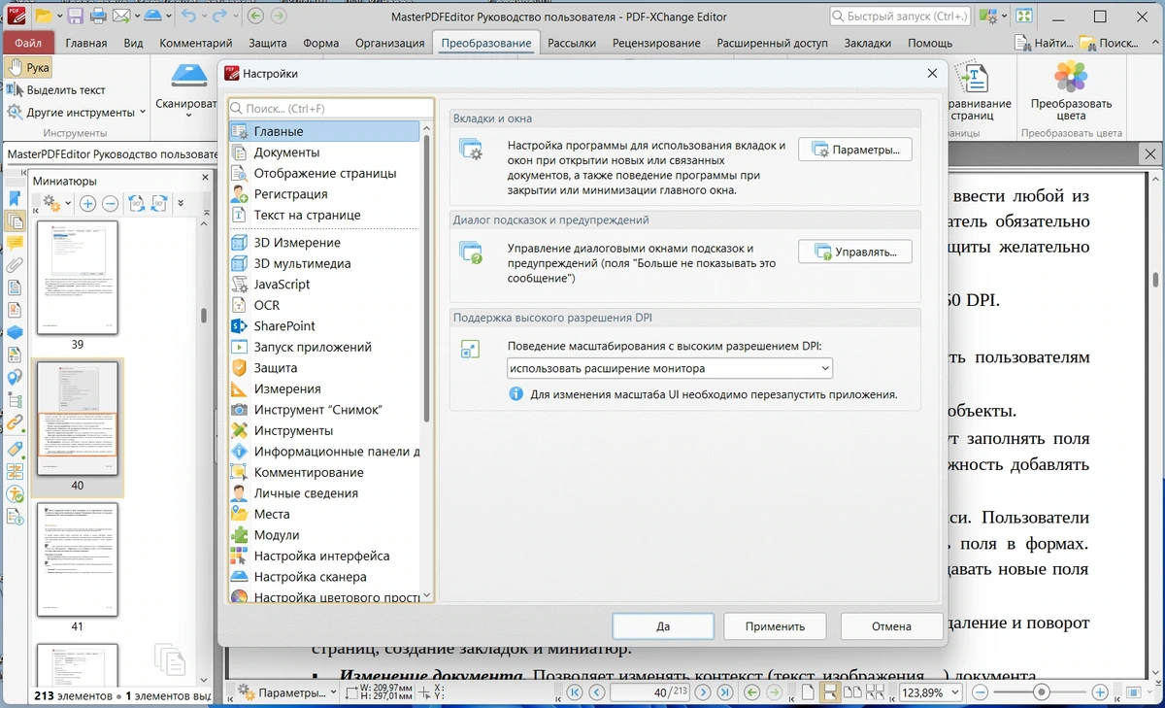Undo last action arrow icon
This screenshot has height=708, width=1165.
click(x=188, y=17)
